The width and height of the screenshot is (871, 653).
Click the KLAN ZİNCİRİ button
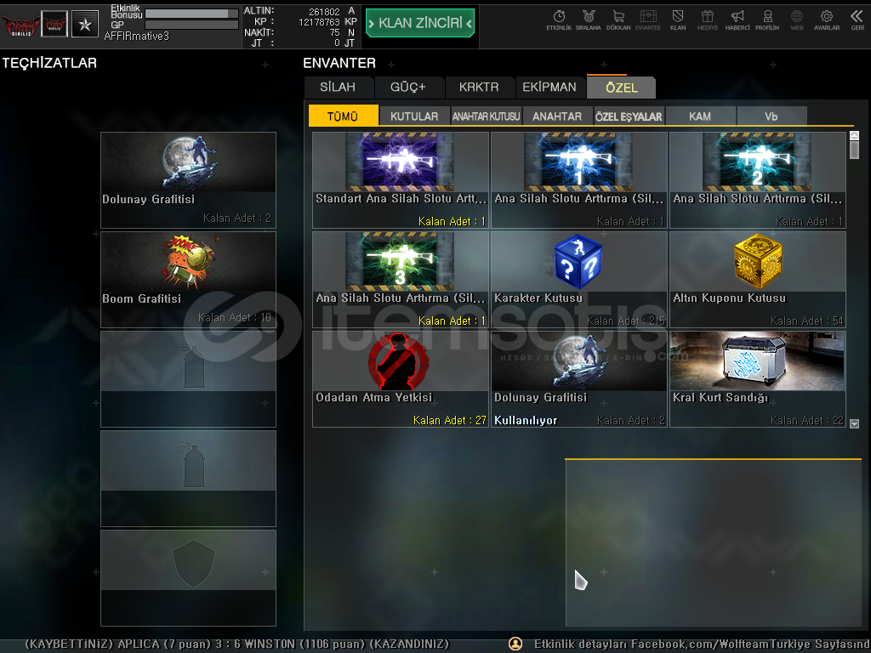(420, 23)
